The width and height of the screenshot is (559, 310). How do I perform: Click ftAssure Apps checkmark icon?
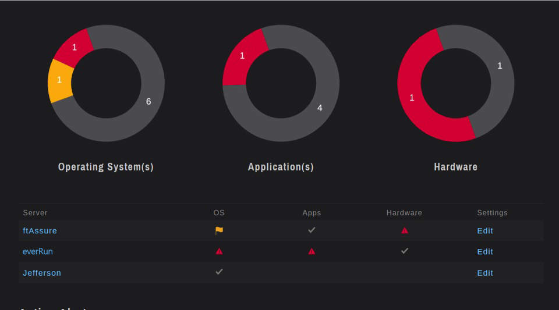point(312,230)
